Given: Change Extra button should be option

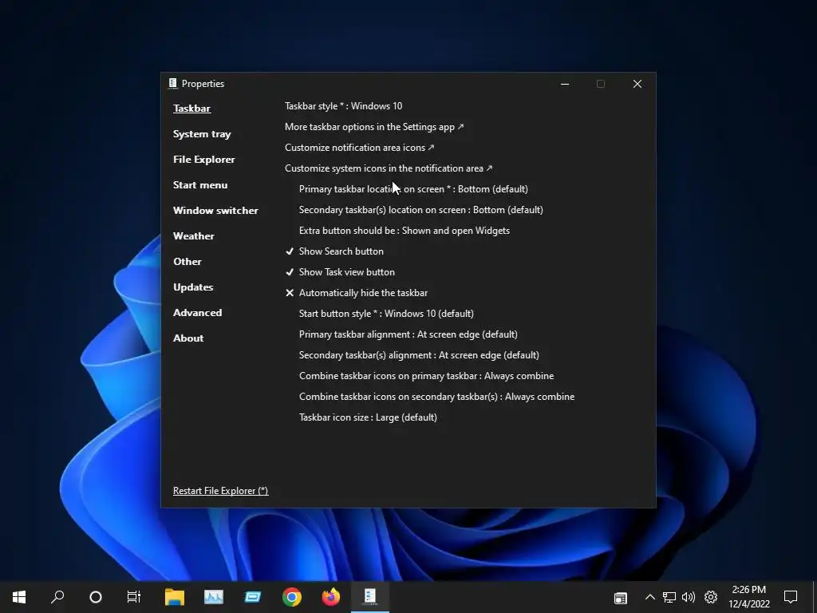Looking at the screenshot, I should pyautogui.click(x=405, y=231).
